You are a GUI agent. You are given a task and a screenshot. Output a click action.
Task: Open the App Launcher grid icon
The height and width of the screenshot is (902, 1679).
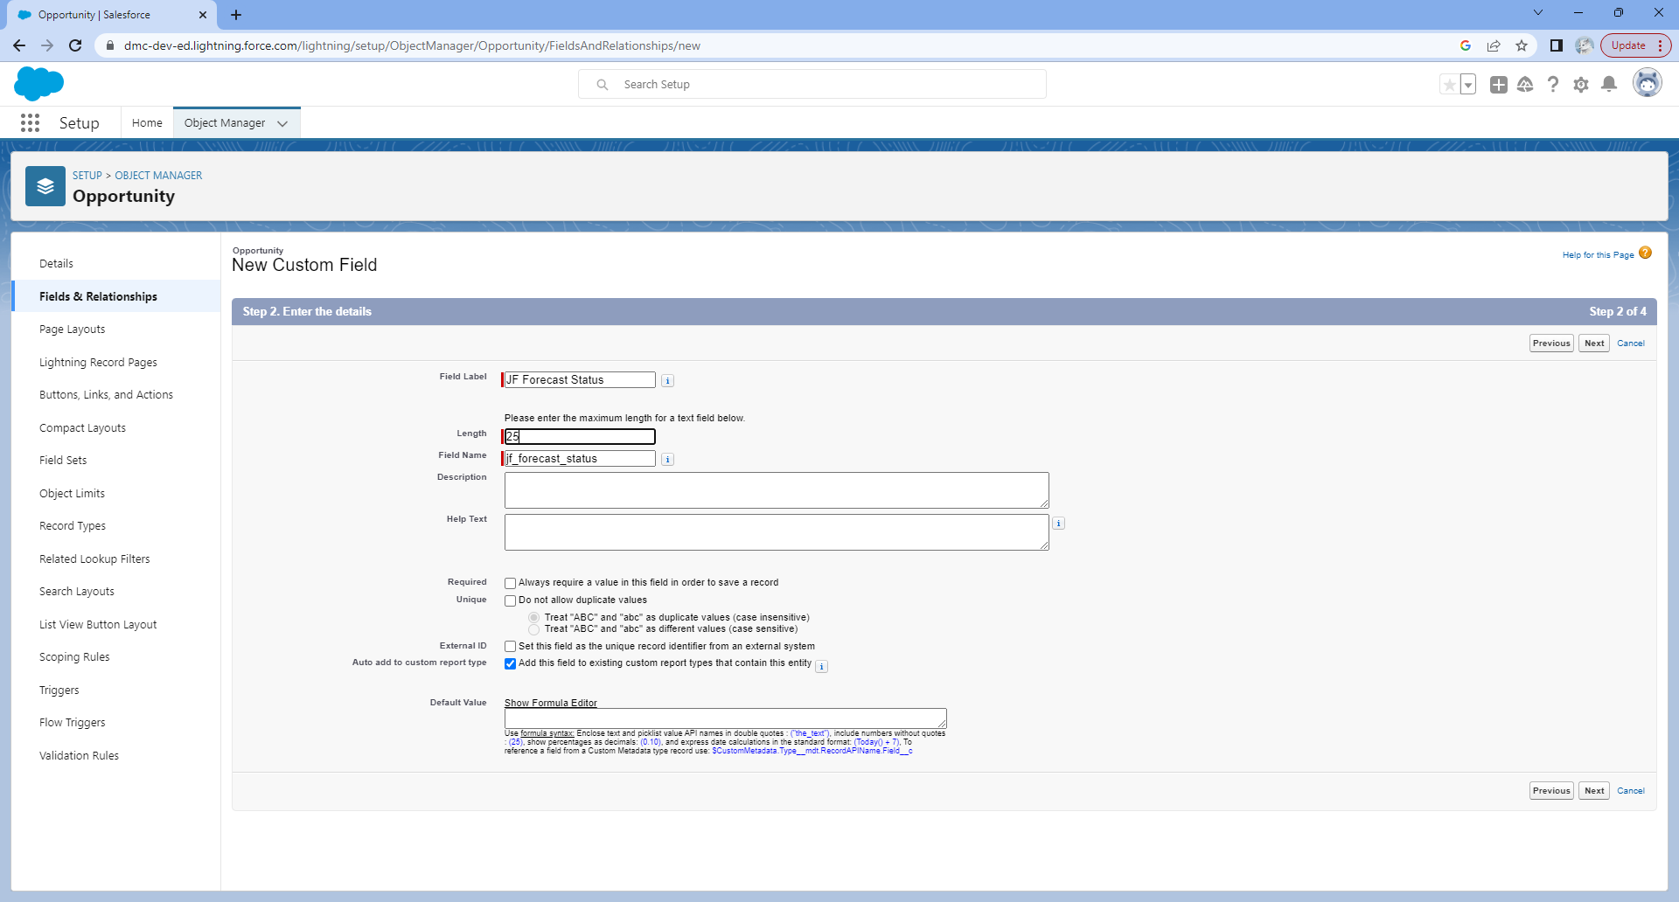click(x=30, y=123)
